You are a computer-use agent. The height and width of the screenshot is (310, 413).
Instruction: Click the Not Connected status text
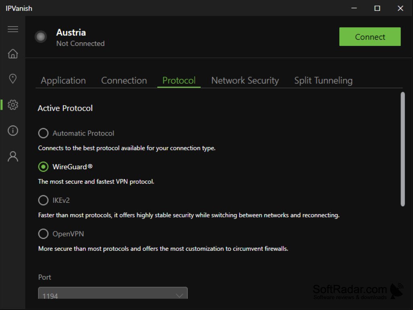[x=80, y=44]
